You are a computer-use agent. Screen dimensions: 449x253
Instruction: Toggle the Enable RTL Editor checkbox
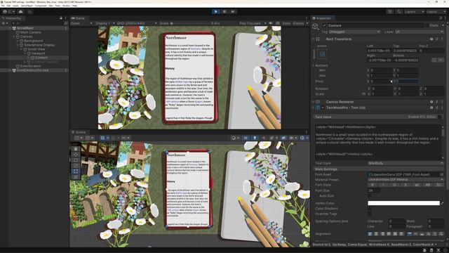[440, 117]
